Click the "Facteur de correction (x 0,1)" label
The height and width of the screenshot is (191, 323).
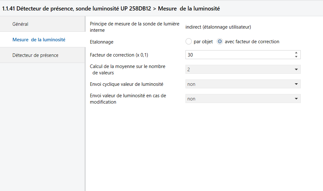[x=119, y=55]
